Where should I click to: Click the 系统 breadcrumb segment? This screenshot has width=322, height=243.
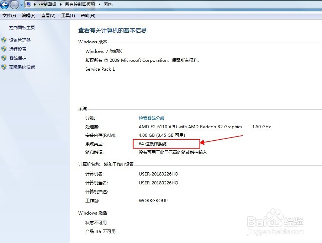tap(108, 4)
